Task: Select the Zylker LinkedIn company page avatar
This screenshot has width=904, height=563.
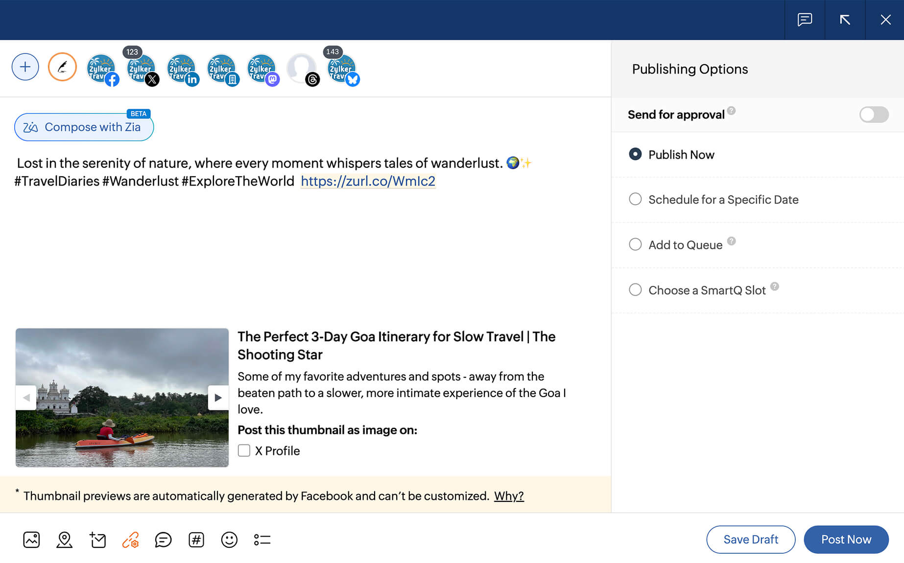Action: 222,70
